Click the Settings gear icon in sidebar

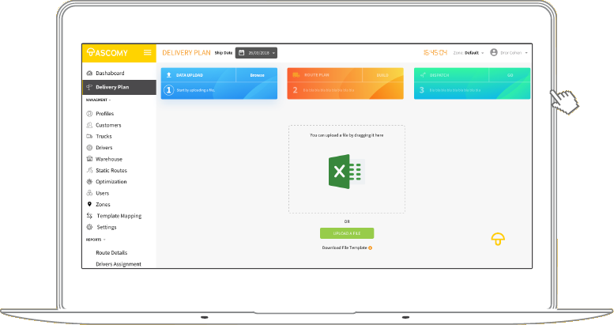(89, 227)
